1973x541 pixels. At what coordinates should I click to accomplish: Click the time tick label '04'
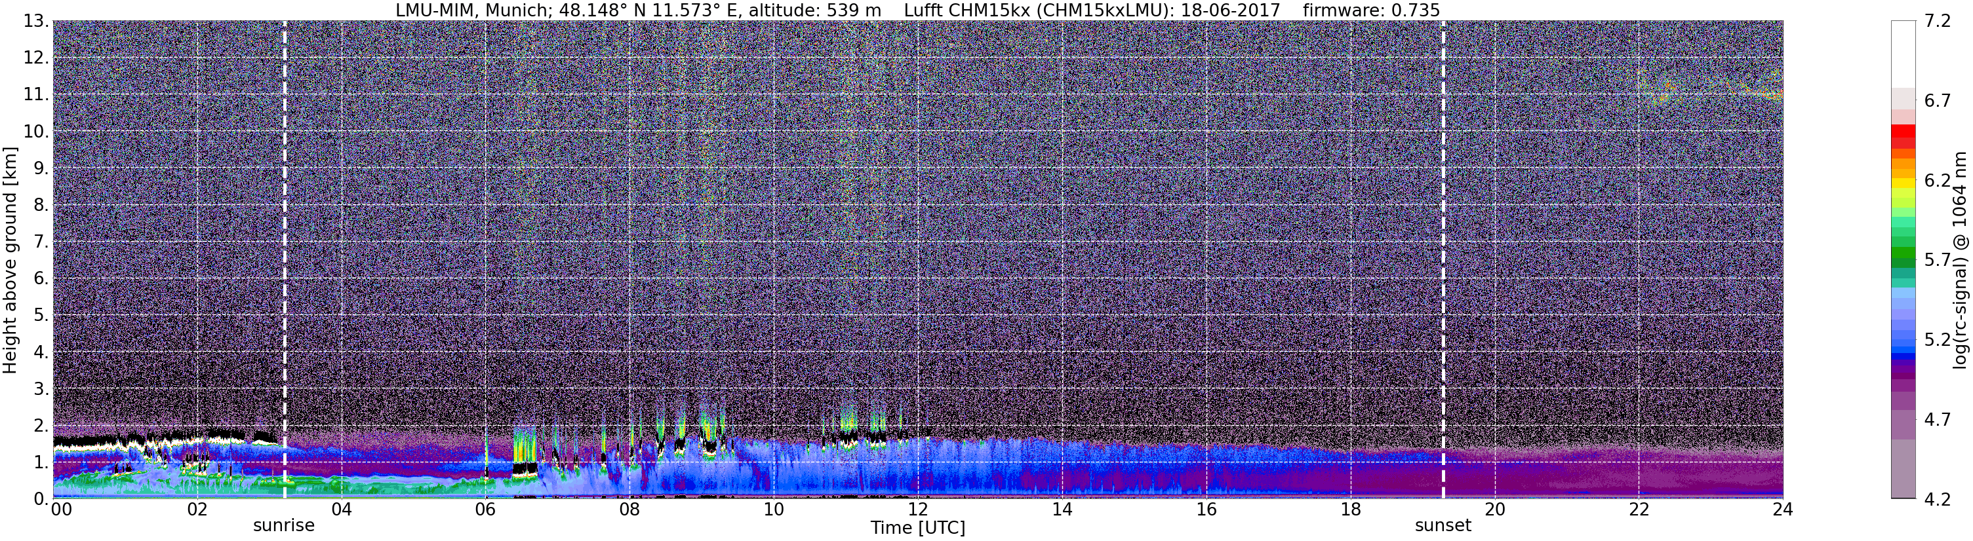341,509
